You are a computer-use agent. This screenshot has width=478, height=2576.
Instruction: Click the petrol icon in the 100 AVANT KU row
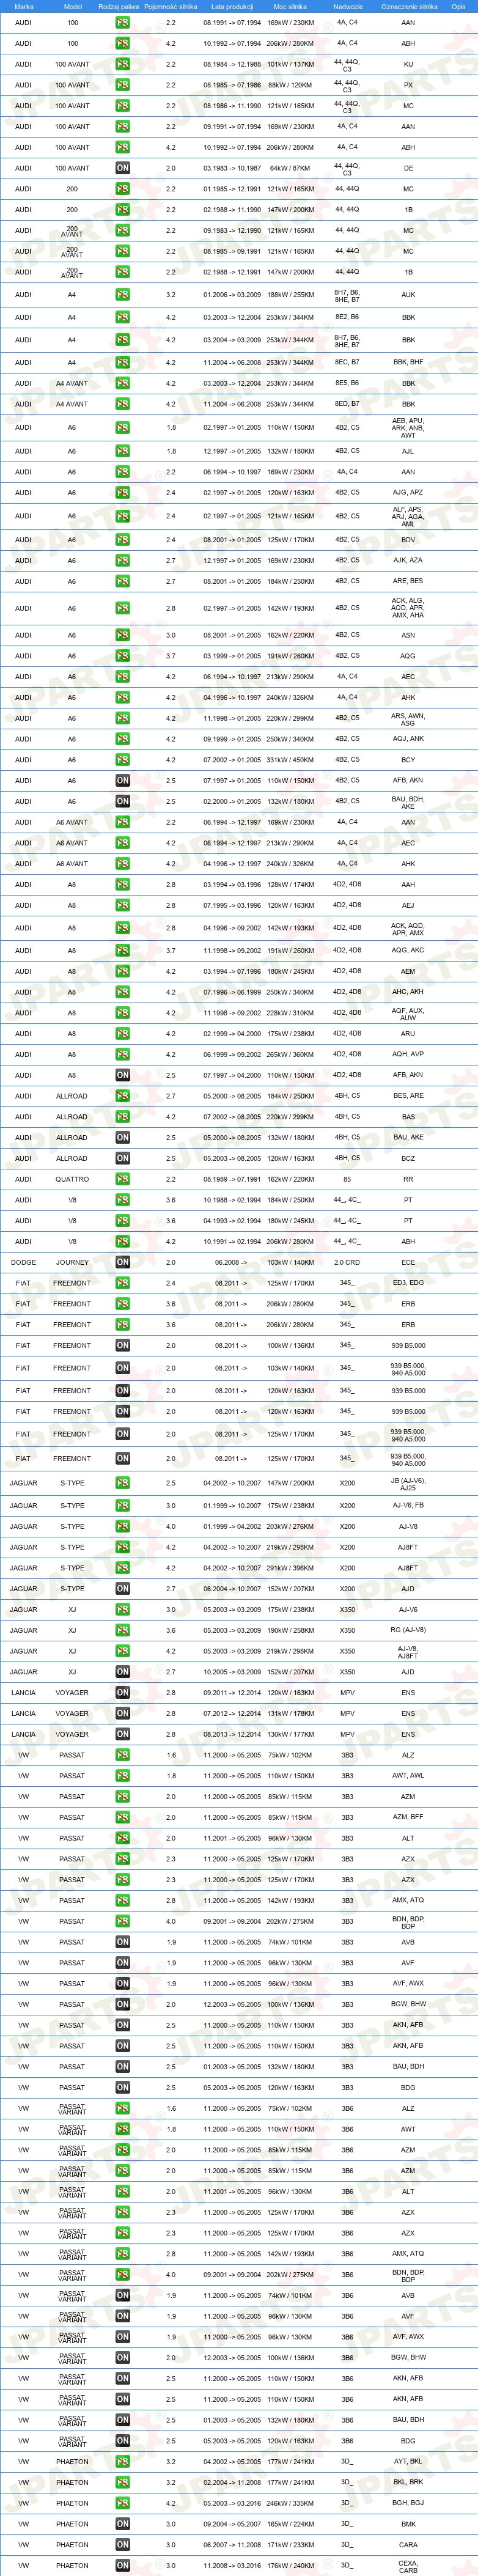coord(122,64)
